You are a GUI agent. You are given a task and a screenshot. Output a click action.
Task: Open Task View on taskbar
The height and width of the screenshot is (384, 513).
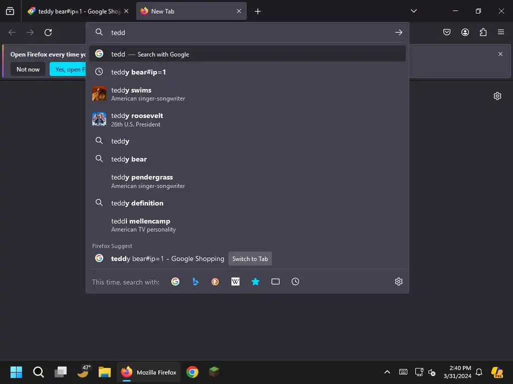coord(61,372)
